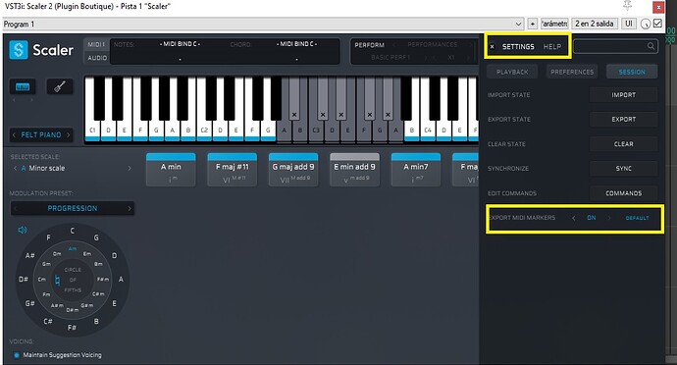Click the search magnifier icon in settings
The image size is (677, 365).
click(651, 46)
